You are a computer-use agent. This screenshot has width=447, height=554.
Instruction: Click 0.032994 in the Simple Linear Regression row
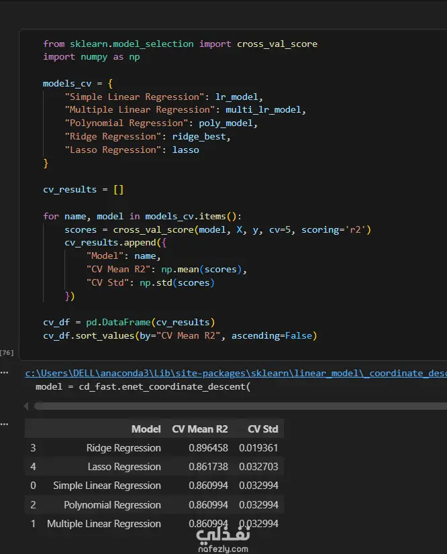pyautogui.click(x=258, y=486)
